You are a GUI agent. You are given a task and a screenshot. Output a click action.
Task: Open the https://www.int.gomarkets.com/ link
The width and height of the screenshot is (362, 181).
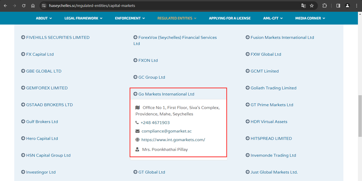click(x=173, y=140)
